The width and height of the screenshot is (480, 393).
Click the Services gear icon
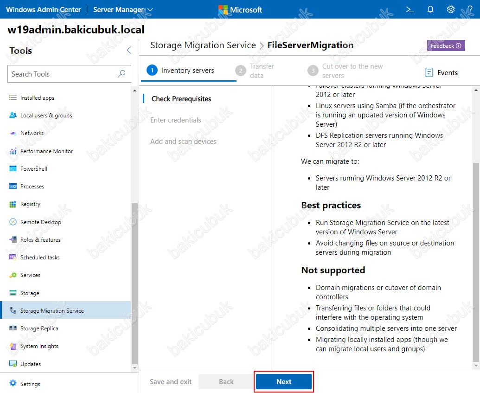[13, 275]
